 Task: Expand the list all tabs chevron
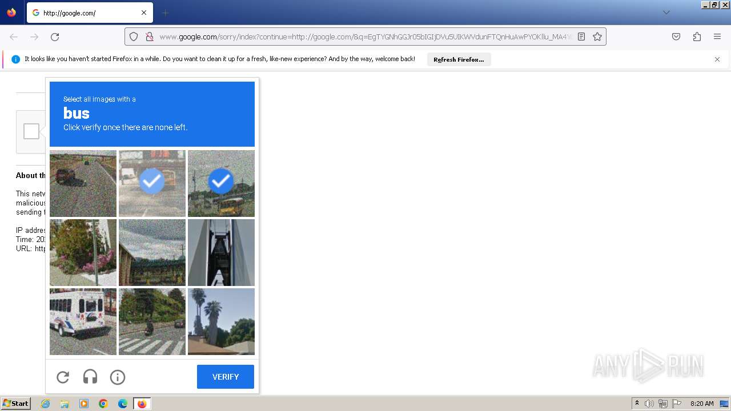point(666,13)
